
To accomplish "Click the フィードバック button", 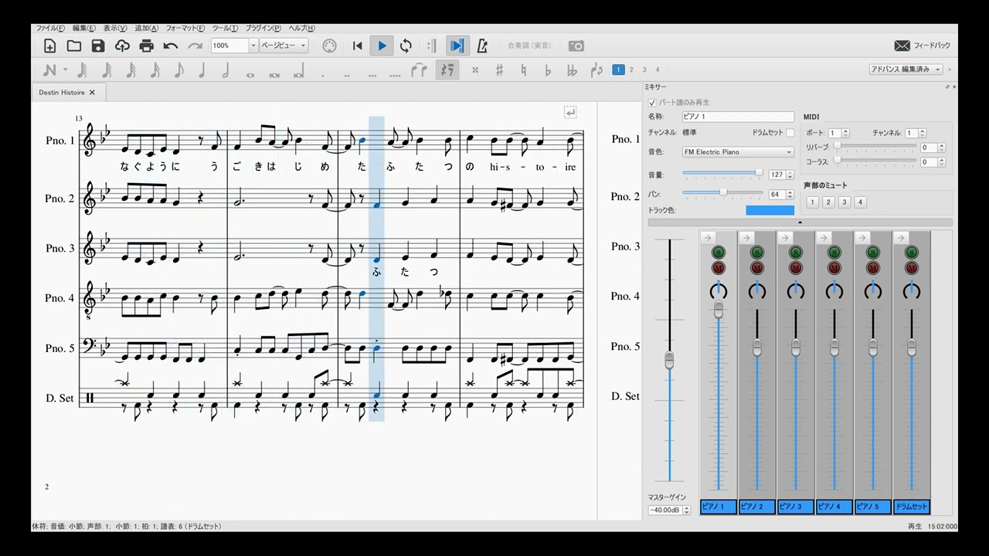I will (x=923, y=46).
